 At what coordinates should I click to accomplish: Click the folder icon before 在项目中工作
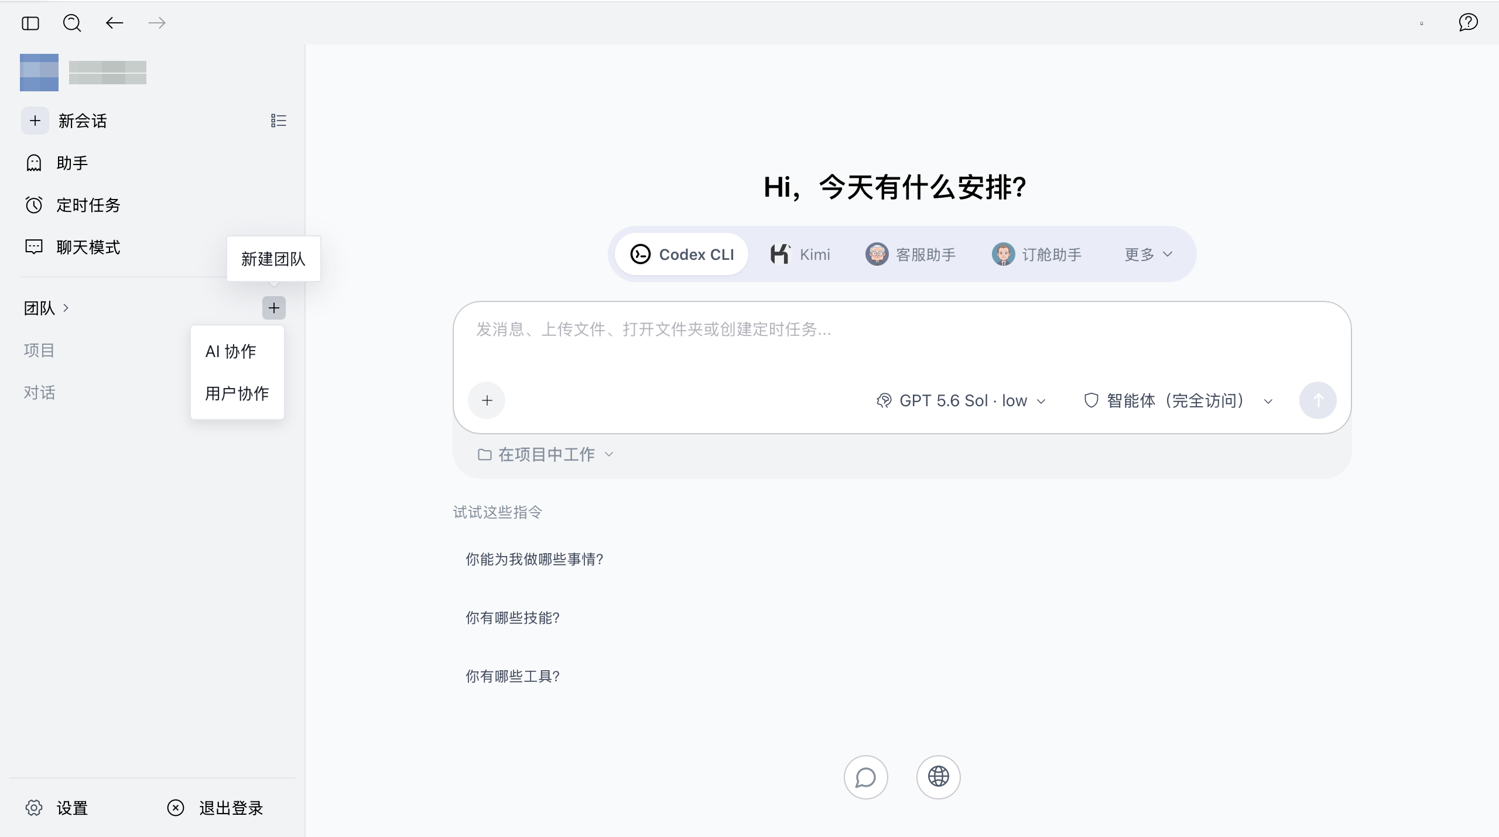coord(484,455)
